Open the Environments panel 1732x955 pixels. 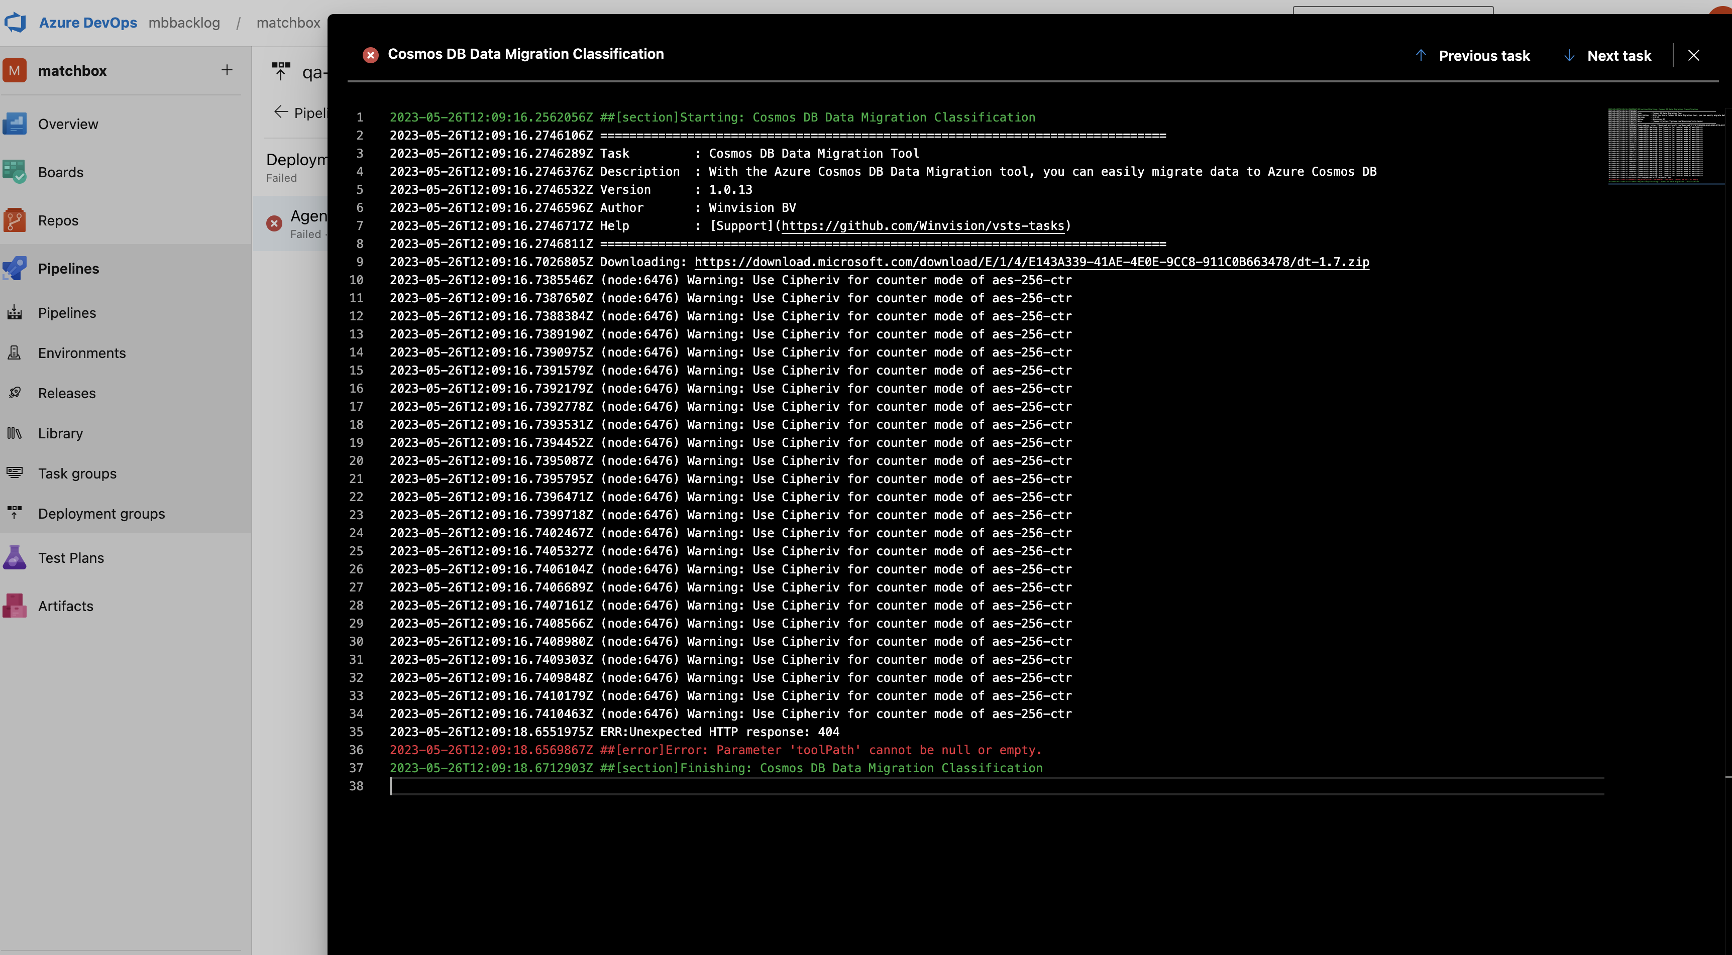(81, 353)
